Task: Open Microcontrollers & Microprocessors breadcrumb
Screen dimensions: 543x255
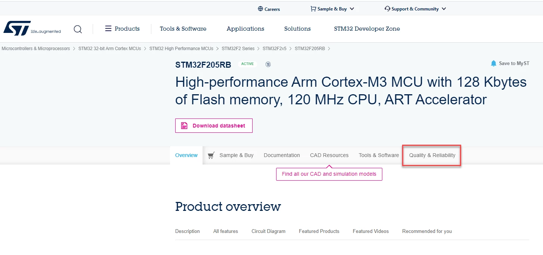Action: tap(36, 49)
